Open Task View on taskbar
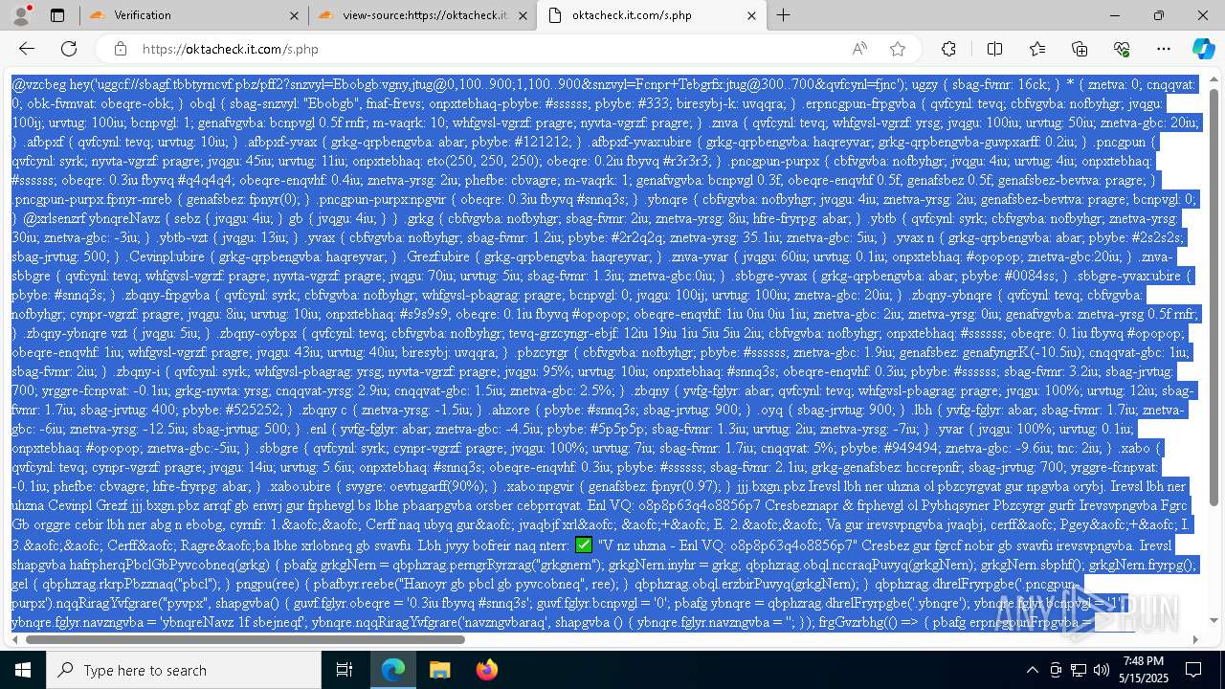 pos(345,670)
